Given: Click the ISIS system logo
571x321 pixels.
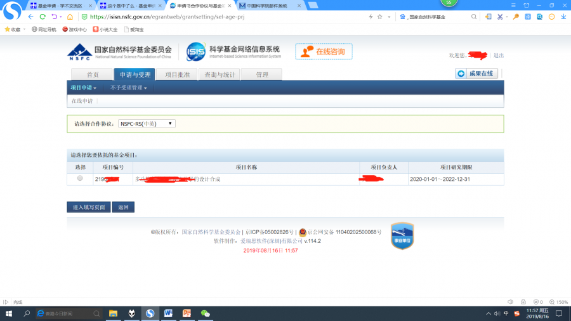Looking at the screenshot, I should pos(195,51).
